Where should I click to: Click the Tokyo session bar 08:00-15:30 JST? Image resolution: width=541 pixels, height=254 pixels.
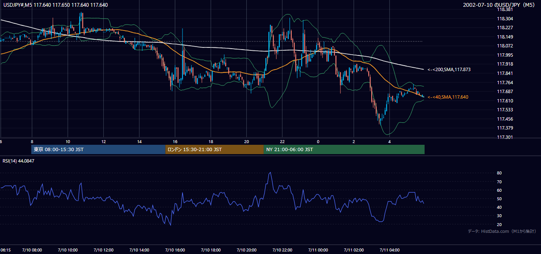point(98,149)
